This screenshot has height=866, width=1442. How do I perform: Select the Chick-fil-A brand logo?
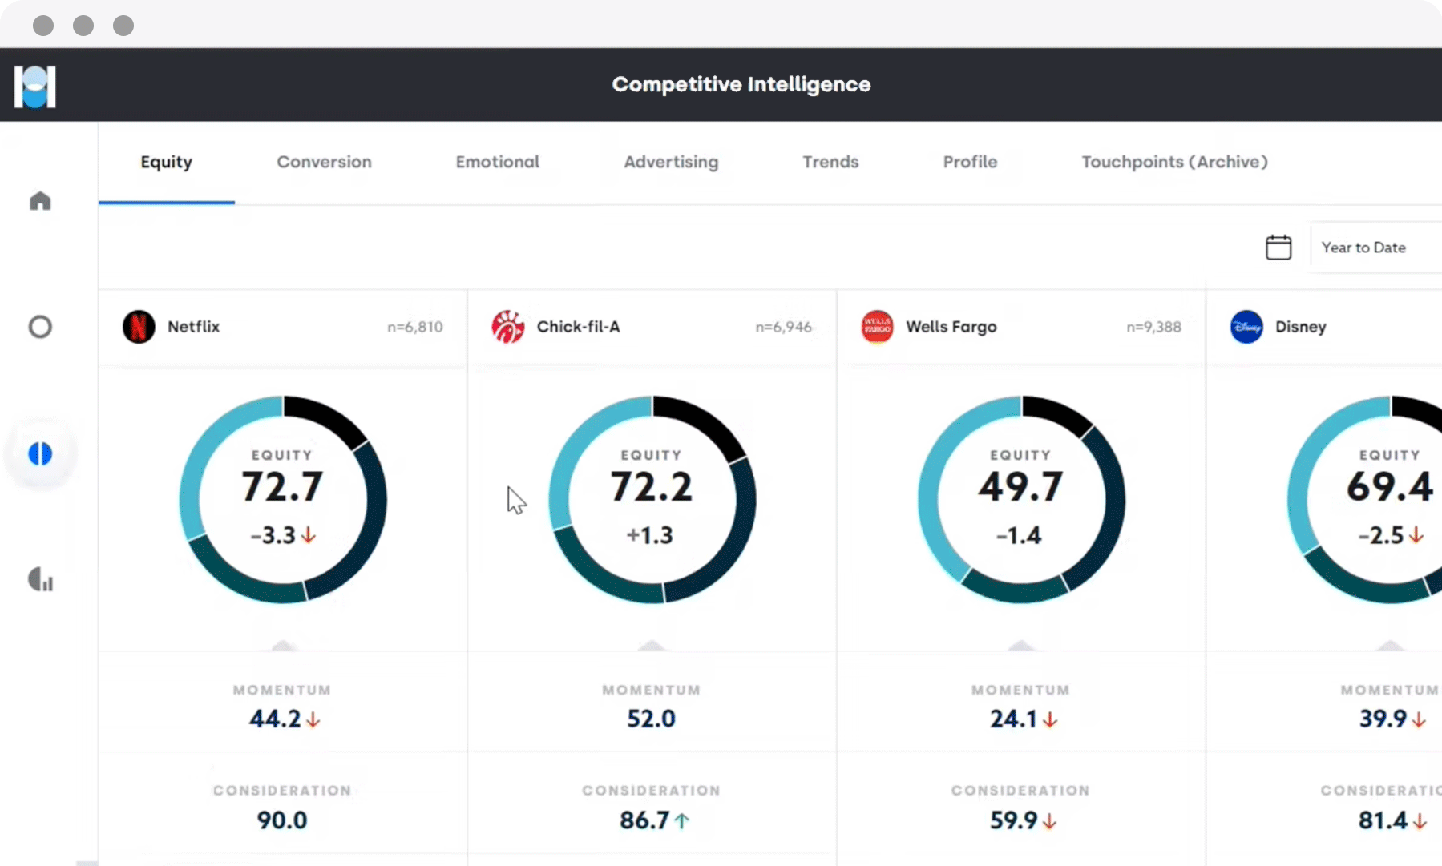click(508, 327)
